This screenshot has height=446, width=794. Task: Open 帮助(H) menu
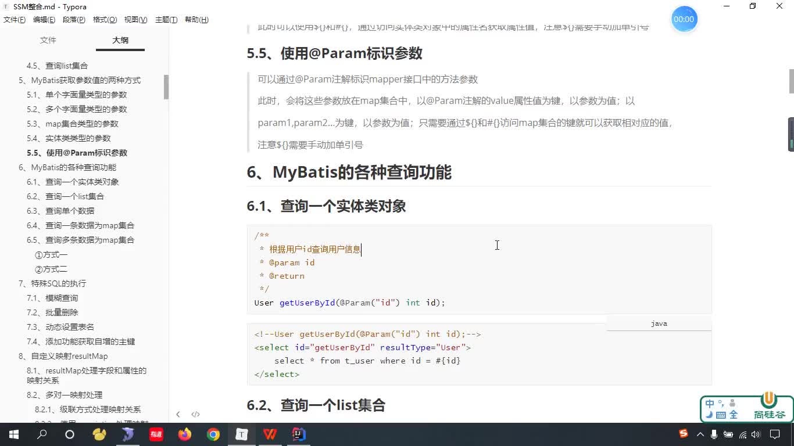[x=196, y=20]
